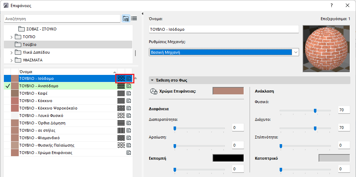Click hatch icon of ΤΟΥΒΛΟ - Κόκκινο row
The width and height of the screenshot is (356, 177).
click(x=121, y=101)
